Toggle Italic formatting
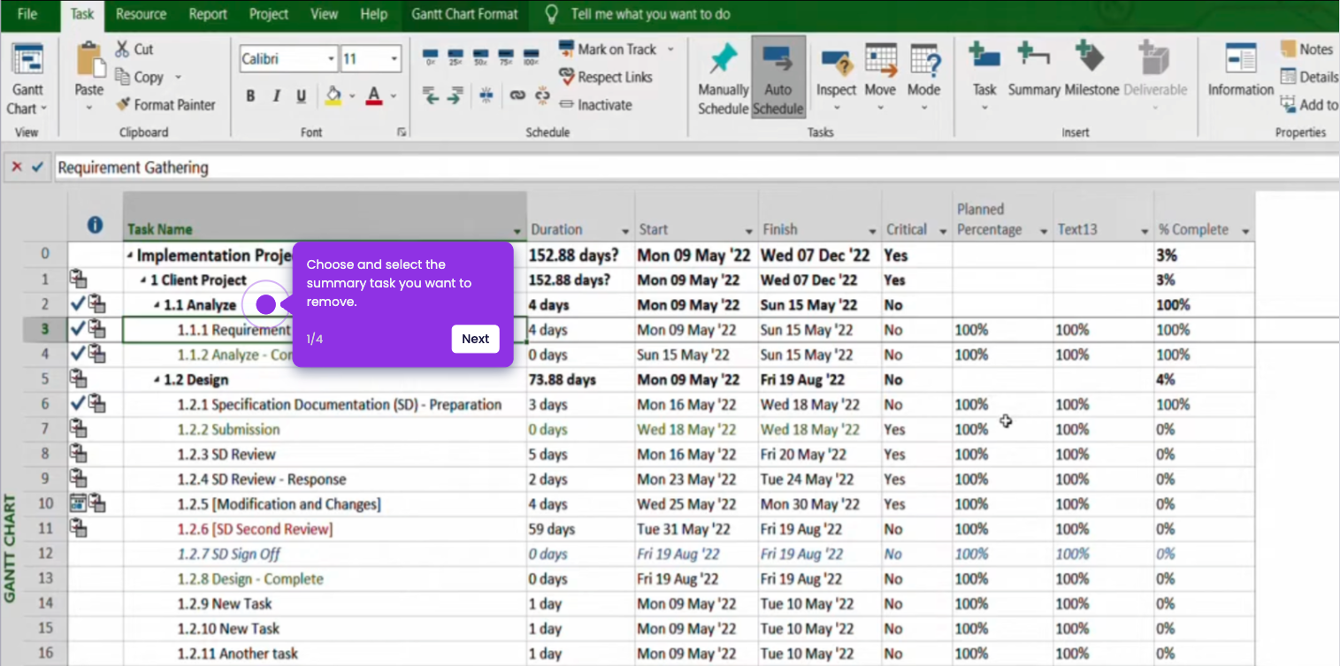 [276, 96]
